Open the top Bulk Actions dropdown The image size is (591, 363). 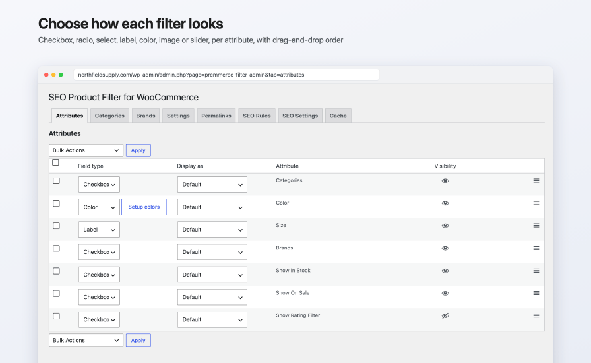[86, 150]
